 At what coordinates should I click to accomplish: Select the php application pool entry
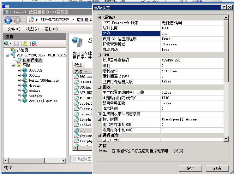82,130
